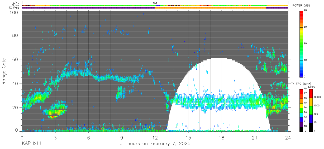The image size is (324, 149).
Task: Click the 21 hour tick label
Action: tap(255, 137)
